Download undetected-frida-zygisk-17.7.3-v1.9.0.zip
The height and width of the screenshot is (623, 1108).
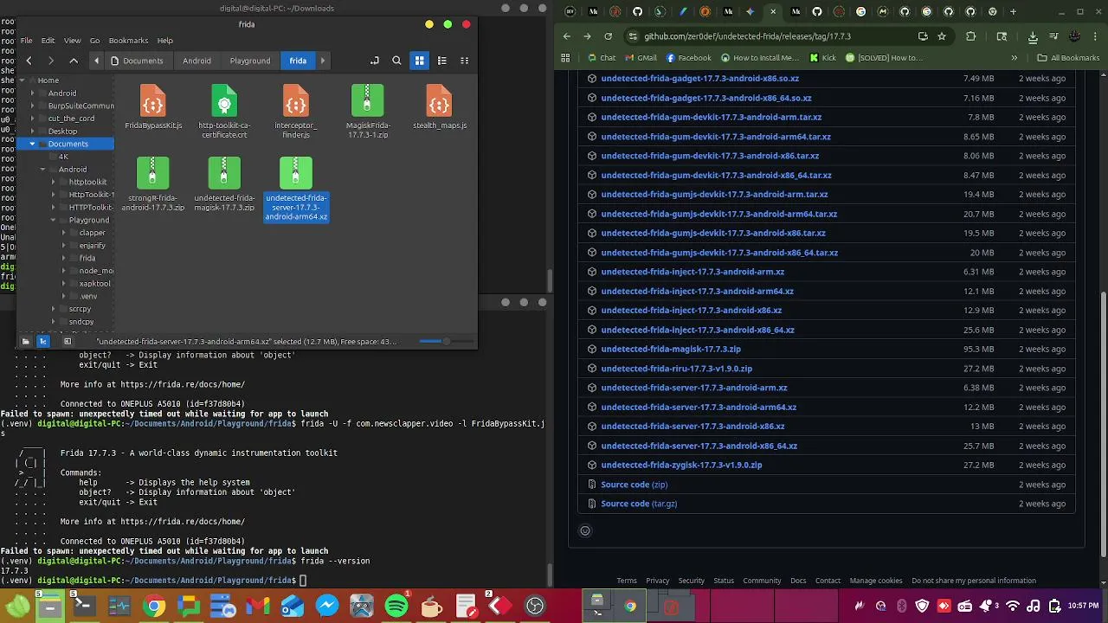pyautogui.click(x=681, y=465)
